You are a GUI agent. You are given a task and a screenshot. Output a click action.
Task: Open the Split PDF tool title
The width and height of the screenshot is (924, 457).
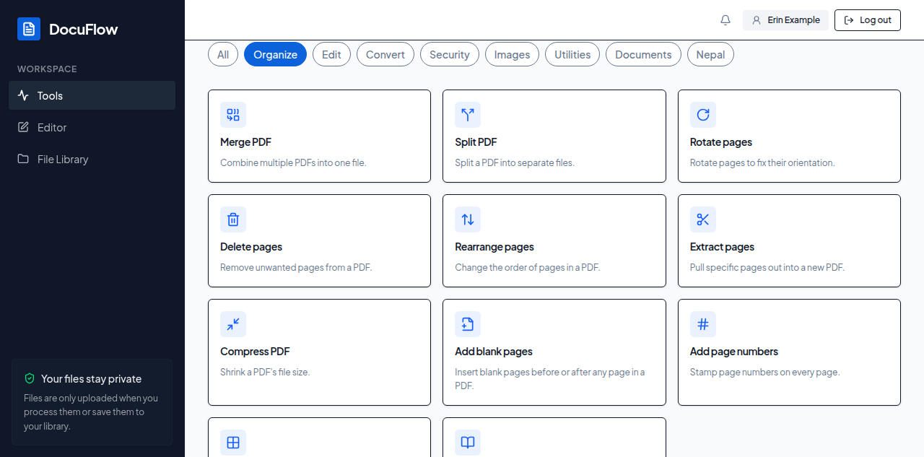point(476,142)
